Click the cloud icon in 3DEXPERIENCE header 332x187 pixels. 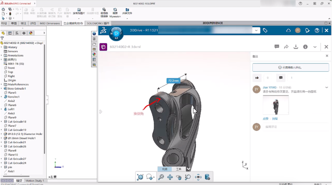point(288,31)
